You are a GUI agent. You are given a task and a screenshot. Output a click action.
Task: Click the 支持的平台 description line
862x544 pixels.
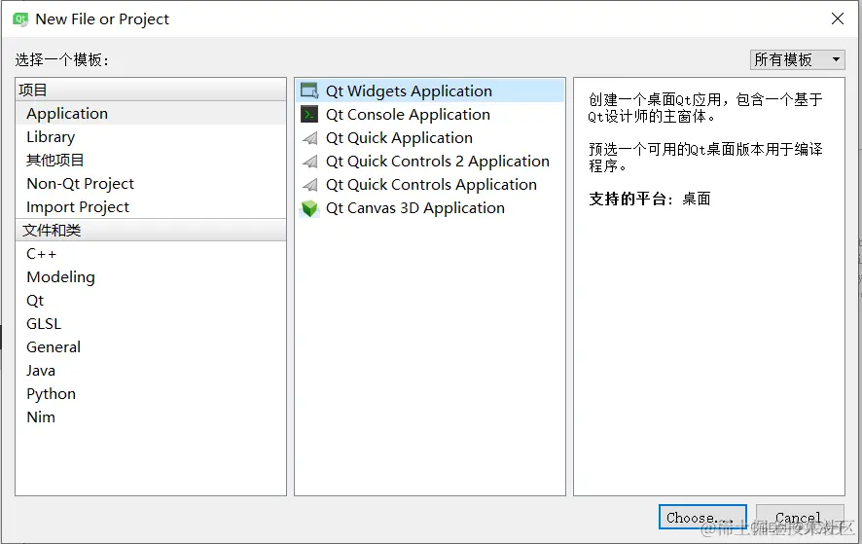[650, 199]
